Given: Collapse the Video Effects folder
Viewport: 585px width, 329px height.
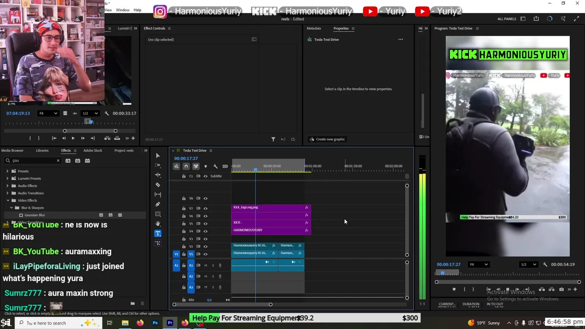Looking at the screenshot, I should coord(7,201).
